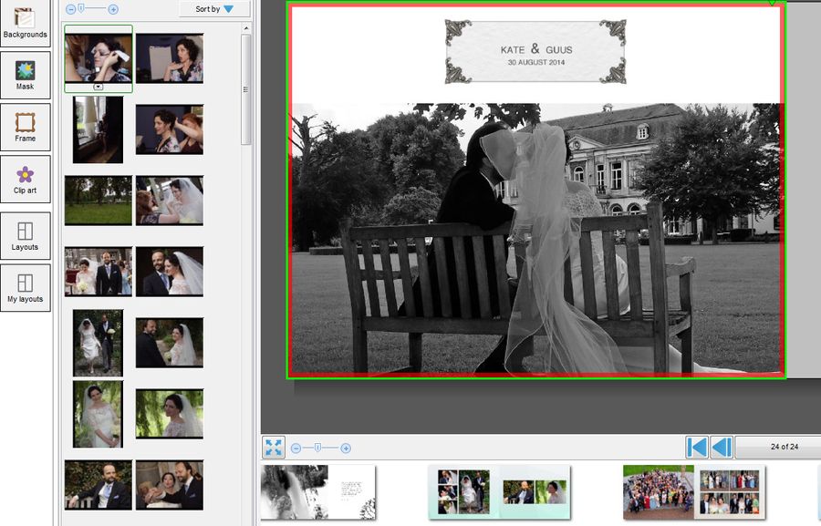Open the Frame panel
The width and height of the screenshot is (821, 526).
pos(26,128)
